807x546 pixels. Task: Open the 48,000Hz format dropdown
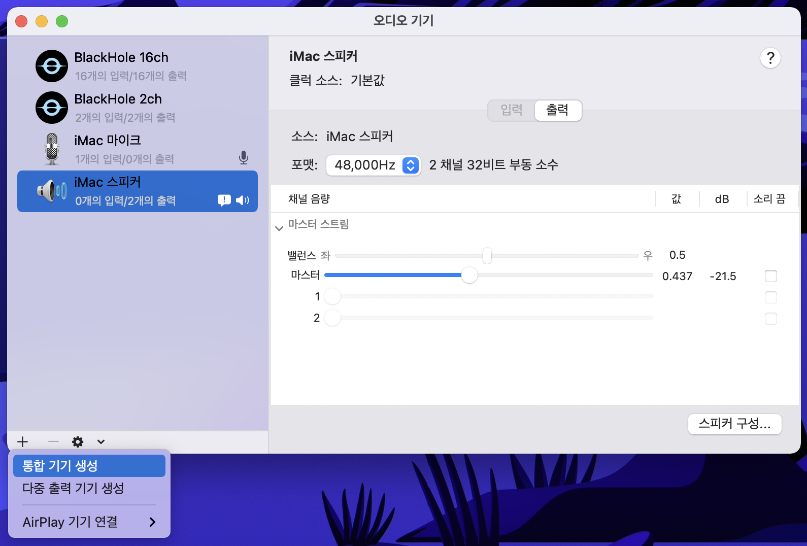pos(373,165)
